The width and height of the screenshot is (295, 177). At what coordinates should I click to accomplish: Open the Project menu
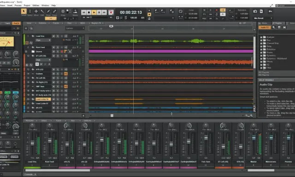click(x=27, y=6)
